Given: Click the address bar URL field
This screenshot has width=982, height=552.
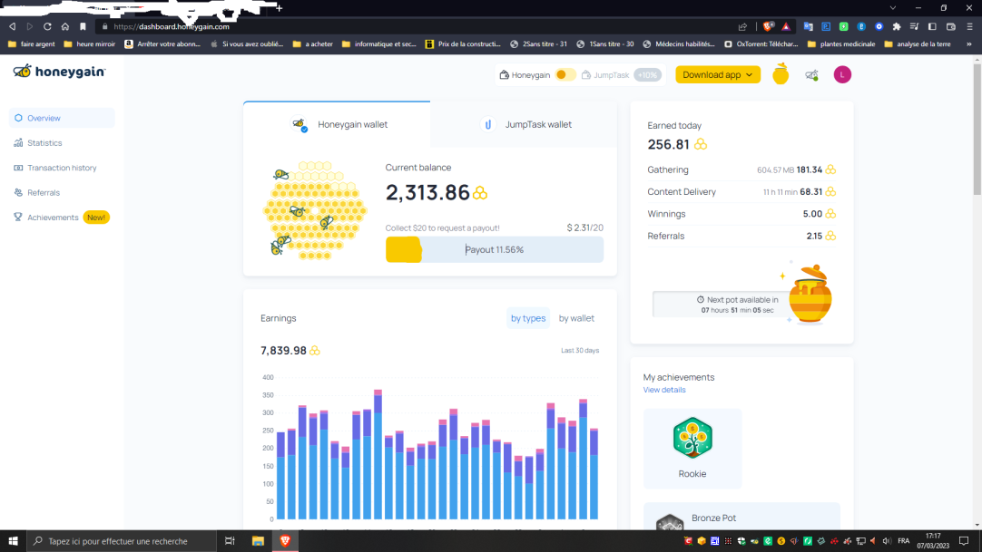Looking at the screenshot, I should pyautogui.click(x=413, y=26).
